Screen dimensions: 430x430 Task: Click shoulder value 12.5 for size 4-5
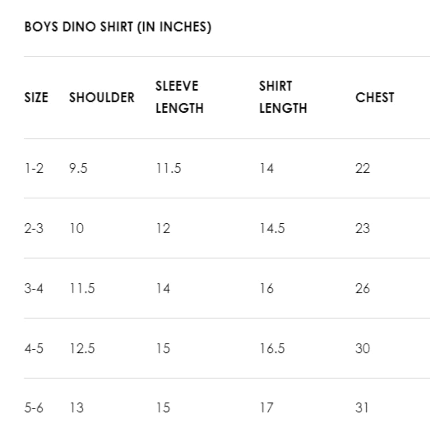(x=82, y=348)
